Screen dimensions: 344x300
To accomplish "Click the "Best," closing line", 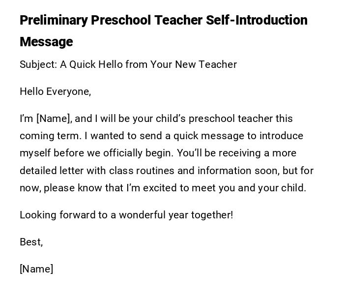I will pos(31,242).
